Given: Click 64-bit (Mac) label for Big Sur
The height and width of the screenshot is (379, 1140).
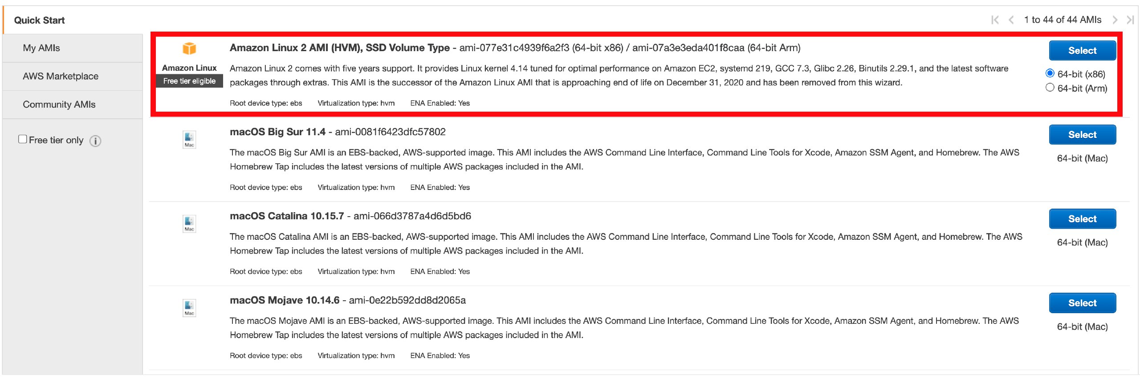Looking at the screenshot, I should (1082, 158).
